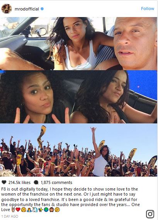Click the 1 DAY AGO timestamp
The width and height of the screenshot is (158, 220).
click(x=10, y=216)
